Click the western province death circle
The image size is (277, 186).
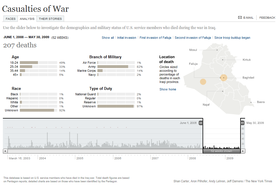pos(203,82)
